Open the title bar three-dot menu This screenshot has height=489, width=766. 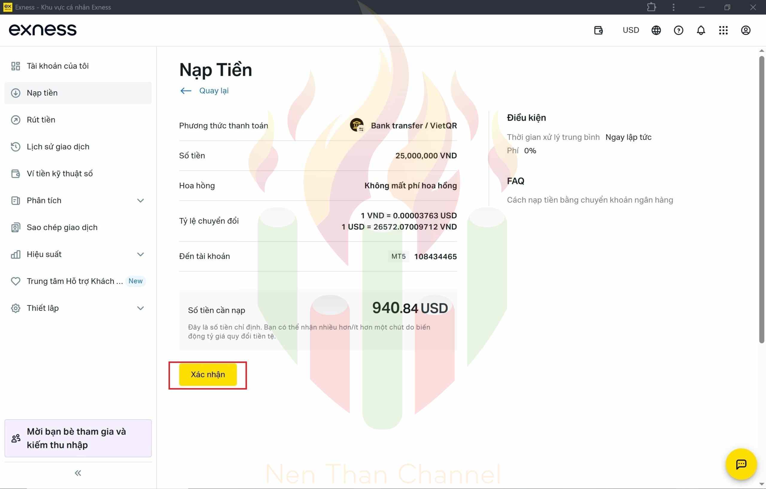tap(674, 7)
